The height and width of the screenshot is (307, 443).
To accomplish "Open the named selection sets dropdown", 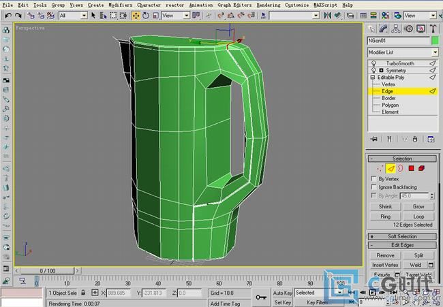I will click(x=294, y=16).
